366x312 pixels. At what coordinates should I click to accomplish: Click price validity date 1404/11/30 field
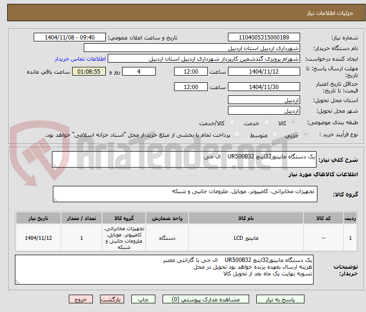[x=264, y=87]
